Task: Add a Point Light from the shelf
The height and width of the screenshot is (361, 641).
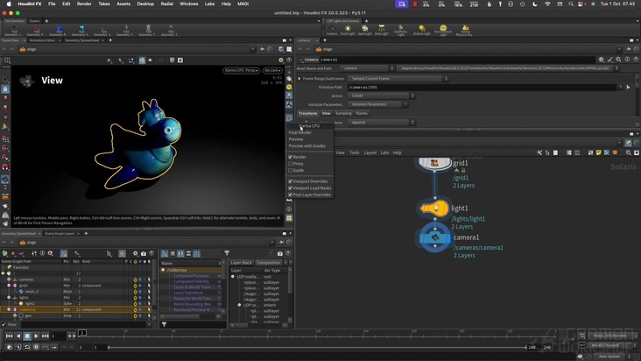Action: tap(348, 30)
